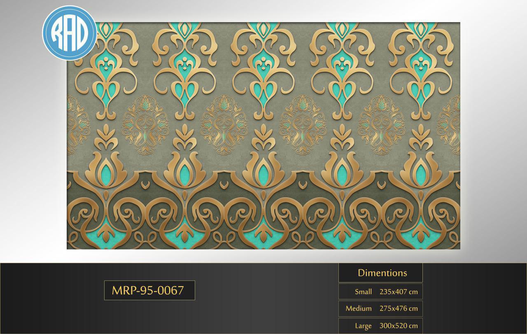Viewport: 527px width, 334px height.
Task: Select the Medium 275x476 cm row
Action: (380, 308)
